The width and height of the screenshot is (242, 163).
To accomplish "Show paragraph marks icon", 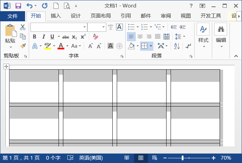I will (188, 46).
